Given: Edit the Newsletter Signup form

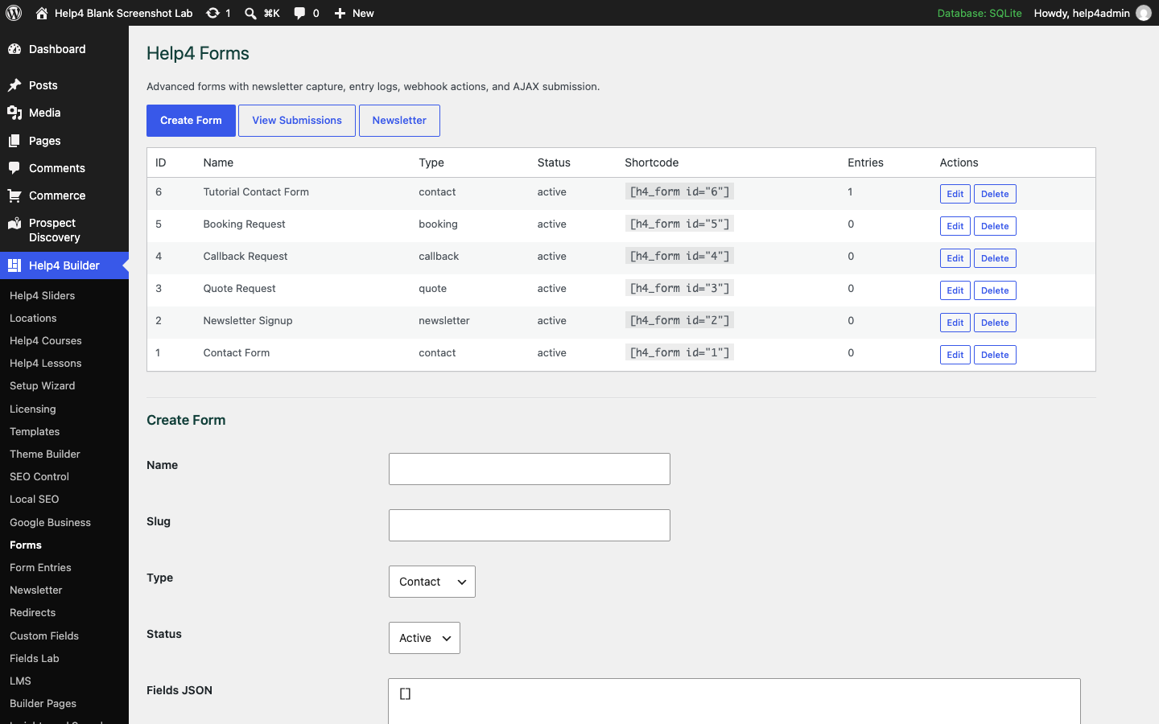Looking at the screenshot, I should [x=955, y=323].
